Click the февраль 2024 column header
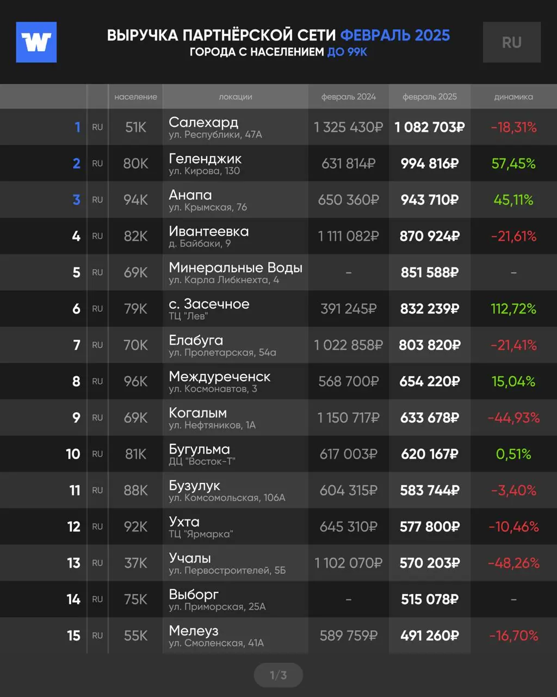The height and width of the screenshot is (697, 557). click(349, 96)
